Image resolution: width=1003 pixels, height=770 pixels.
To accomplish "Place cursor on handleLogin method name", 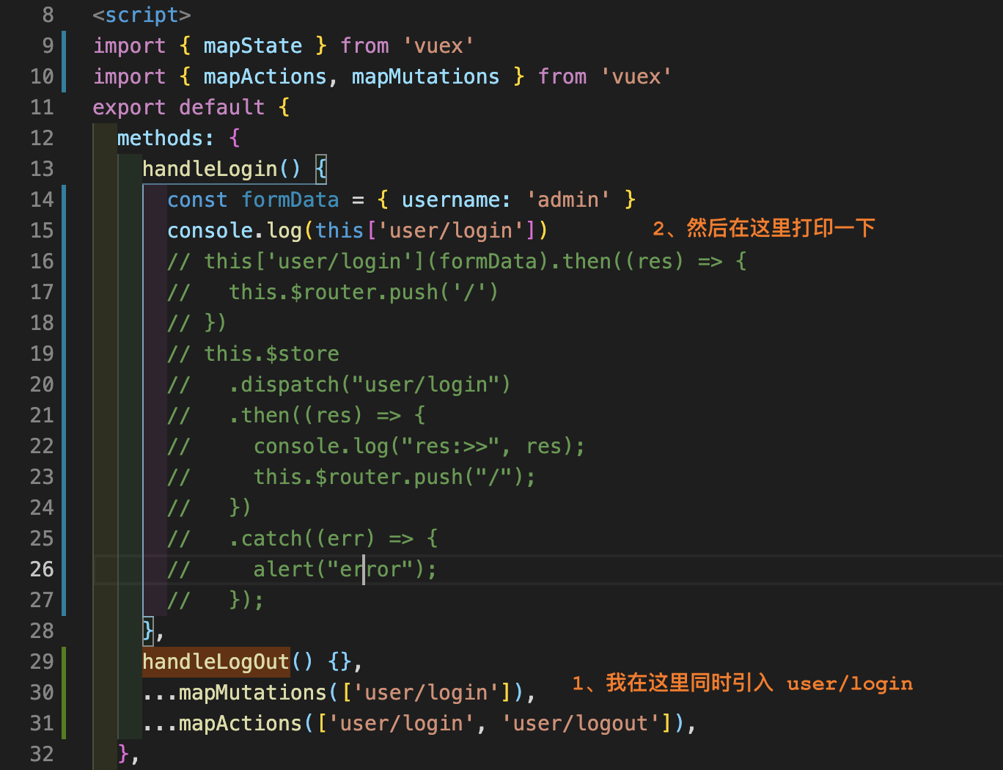I will pos(210,169).
